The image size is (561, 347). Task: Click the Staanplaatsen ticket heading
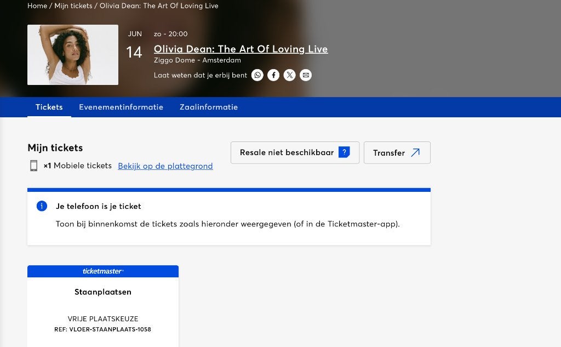click(102, 292)
